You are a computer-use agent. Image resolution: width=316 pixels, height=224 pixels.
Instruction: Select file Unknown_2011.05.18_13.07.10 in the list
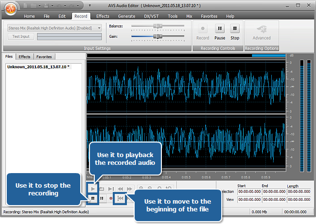pos(38,67)
